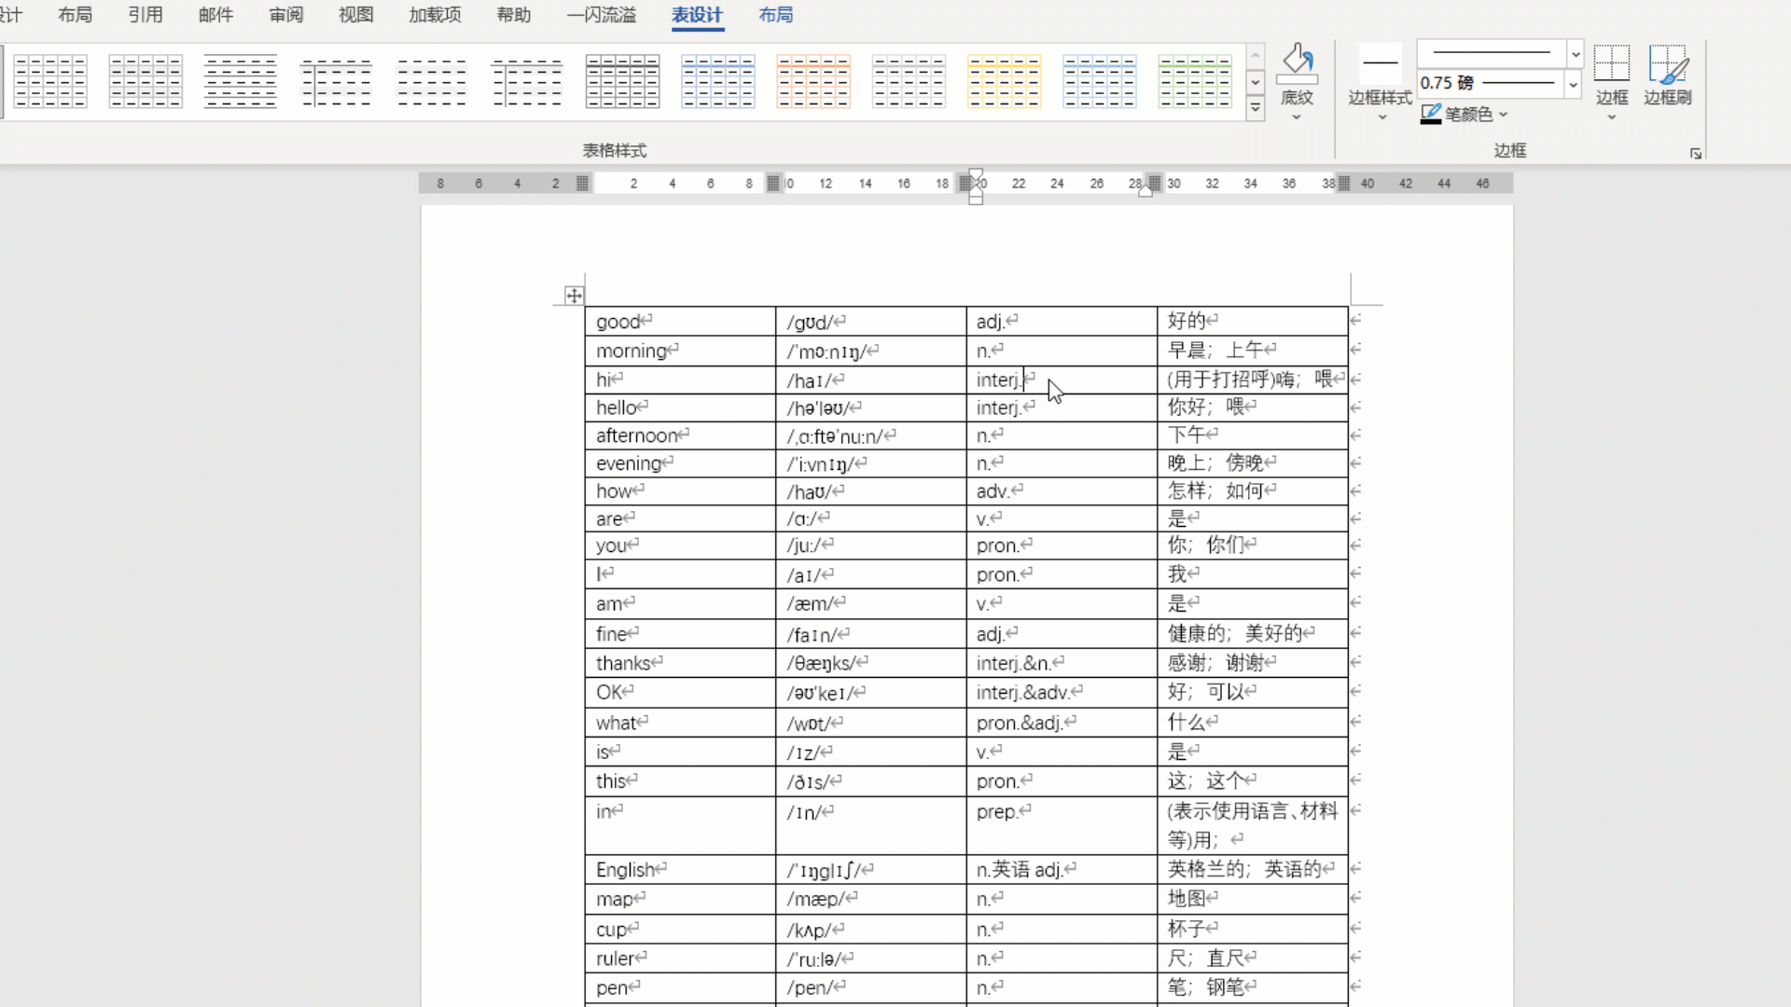Open the 加载项 add-ins tab
This screenshot has width=1791, height=1007.
[435, 15]
